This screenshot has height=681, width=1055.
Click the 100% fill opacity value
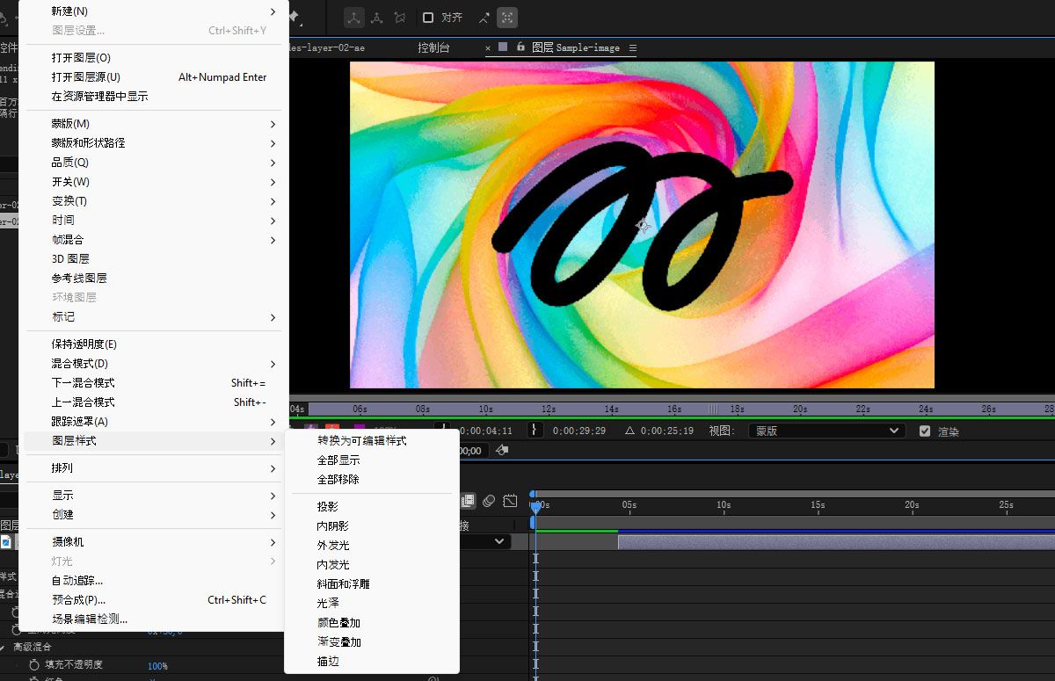(x=157, y=666)
